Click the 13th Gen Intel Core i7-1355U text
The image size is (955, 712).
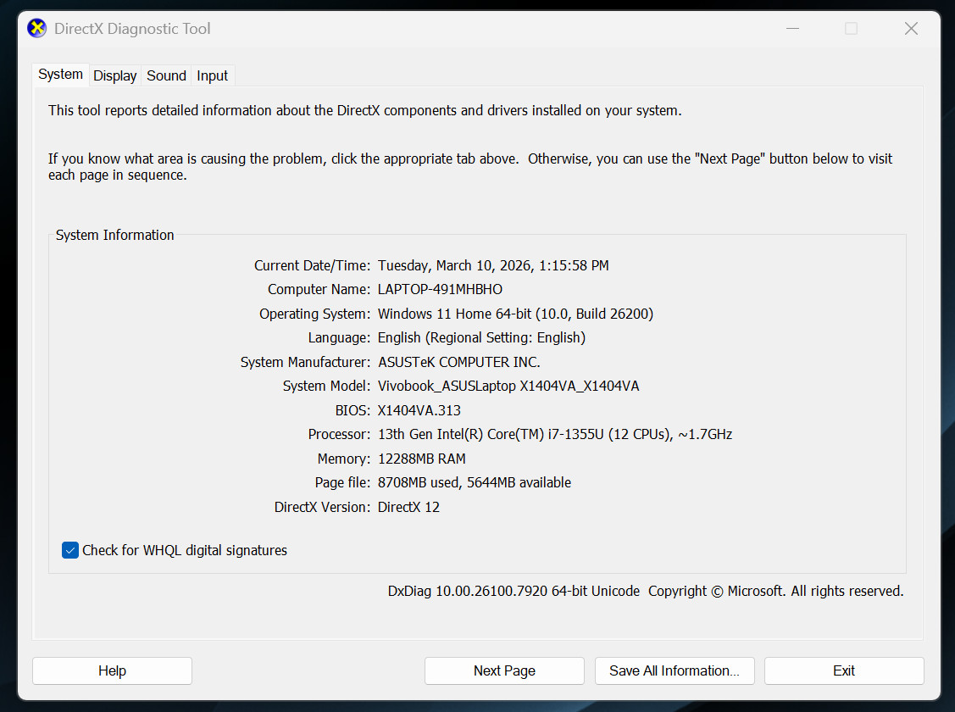pos(555,434)
